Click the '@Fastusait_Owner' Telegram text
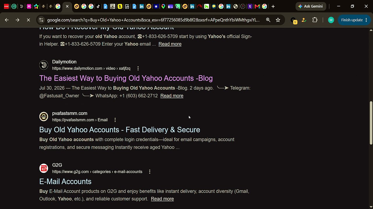The image size is (373, 209). point(59,96)
